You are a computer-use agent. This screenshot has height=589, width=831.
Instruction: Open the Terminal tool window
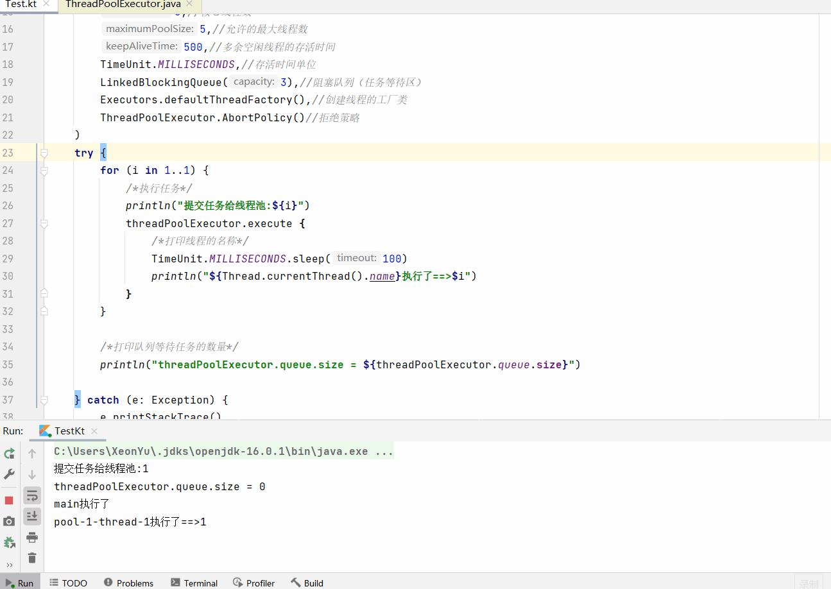tap(194, 583)
